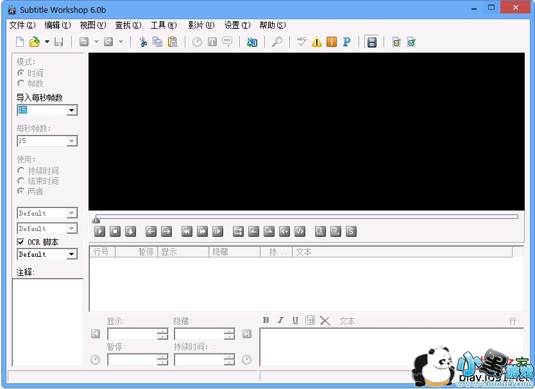Screen dimensions: 535x389
Task: Select the 时间 mode radio button
Action: coord(22,73)
